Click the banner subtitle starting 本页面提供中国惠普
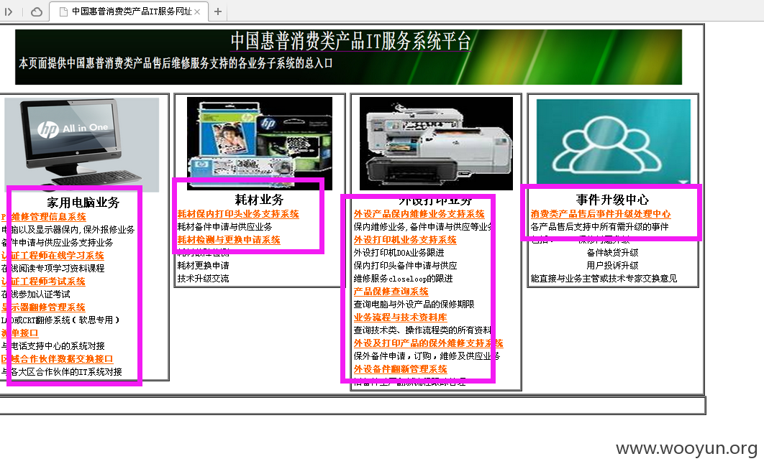 176,63
